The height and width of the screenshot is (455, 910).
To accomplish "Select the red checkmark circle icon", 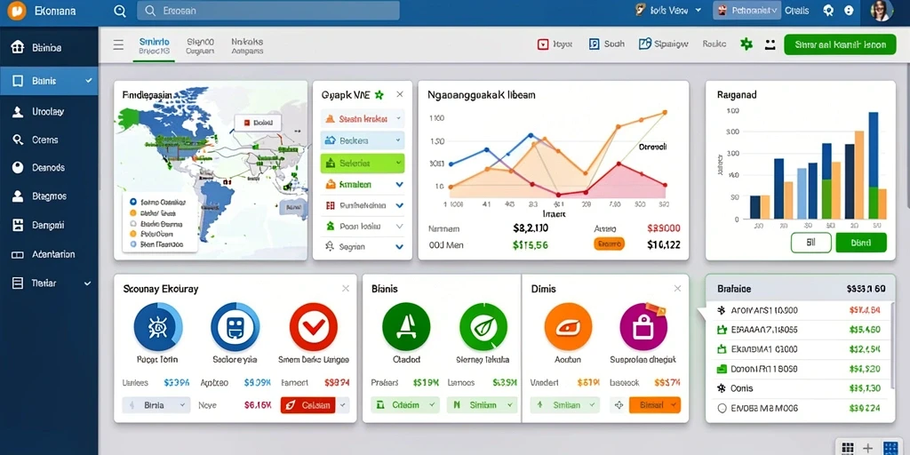I will 314,327.
